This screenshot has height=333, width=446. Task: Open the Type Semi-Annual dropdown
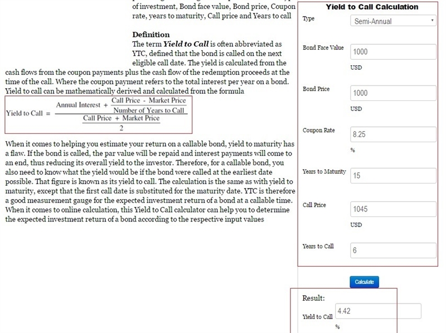(x=393, y=21)
